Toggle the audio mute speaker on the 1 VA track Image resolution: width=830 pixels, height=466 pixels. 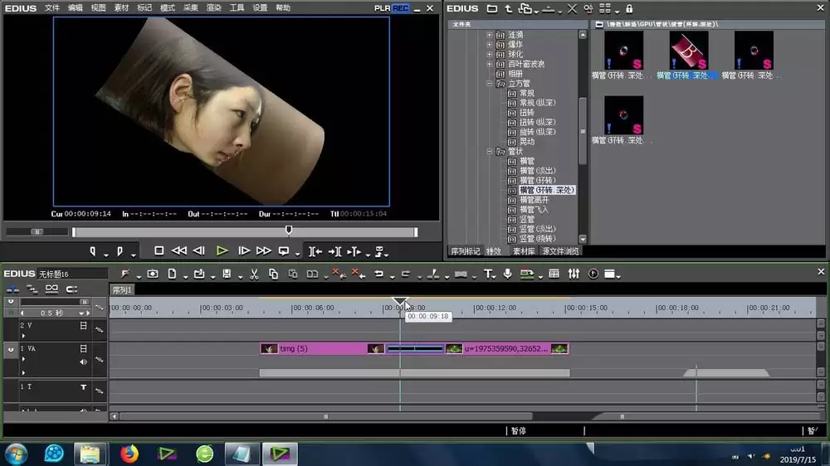tap(83, 362)
